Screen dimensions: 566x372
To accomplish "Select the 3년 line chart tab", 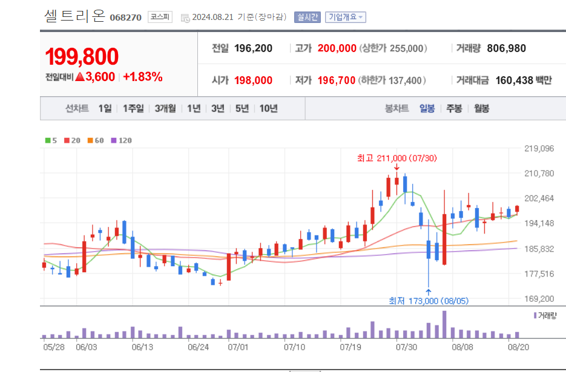I will click(x=218, y=108).
